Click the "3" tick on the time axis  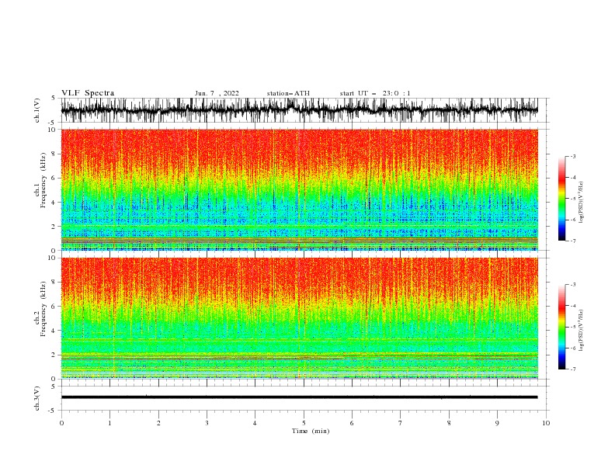pos(207,423)
